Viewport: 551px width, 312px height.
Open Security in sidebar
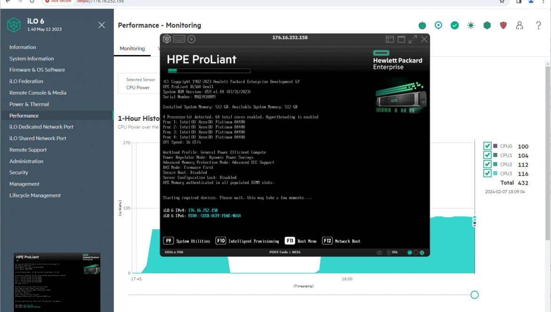pos(19,172)
